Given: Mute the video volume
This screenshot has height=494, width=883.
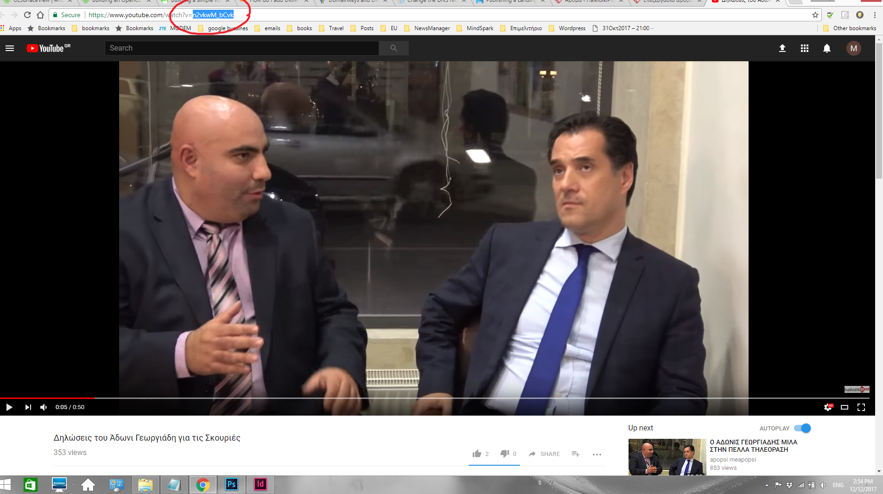Looking at the screenshot, I should (x=44, y=407).
